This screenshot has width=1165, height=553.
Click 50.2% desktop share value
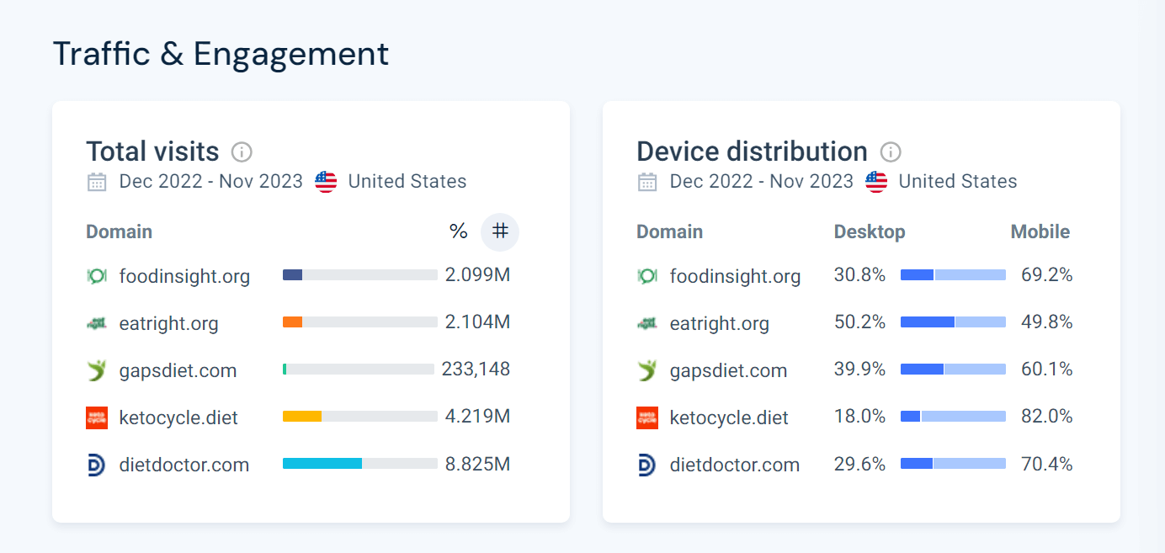tap(859, 322)
